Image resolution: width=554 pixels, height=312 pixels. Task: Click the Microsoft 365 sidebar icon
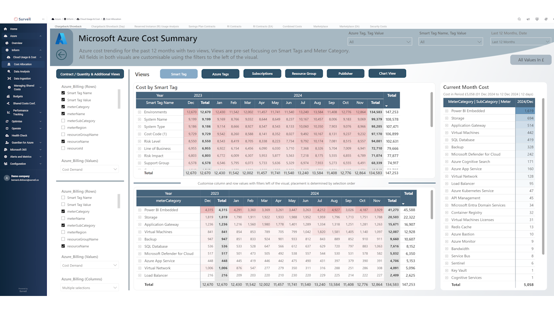point(6,149)
